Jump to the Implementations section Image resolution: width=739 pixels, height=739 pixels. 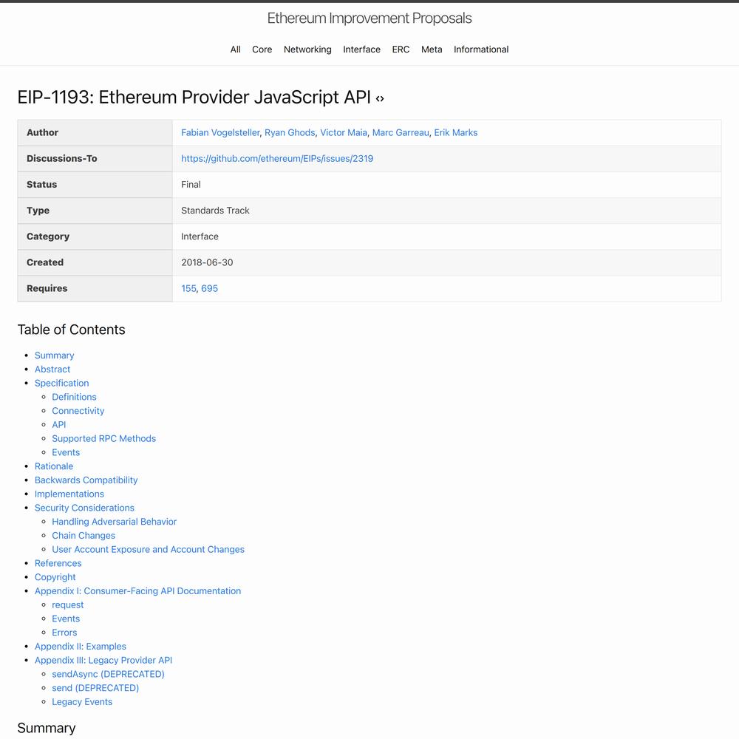coord(69,494)
